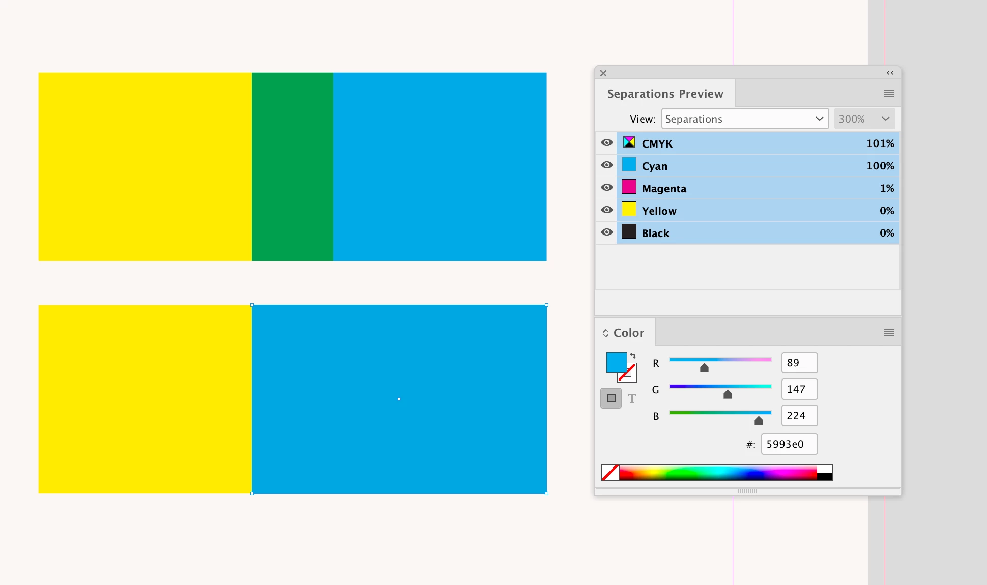
Task: Collapse panels with double-arrow icon
Action: coord(890,73)
